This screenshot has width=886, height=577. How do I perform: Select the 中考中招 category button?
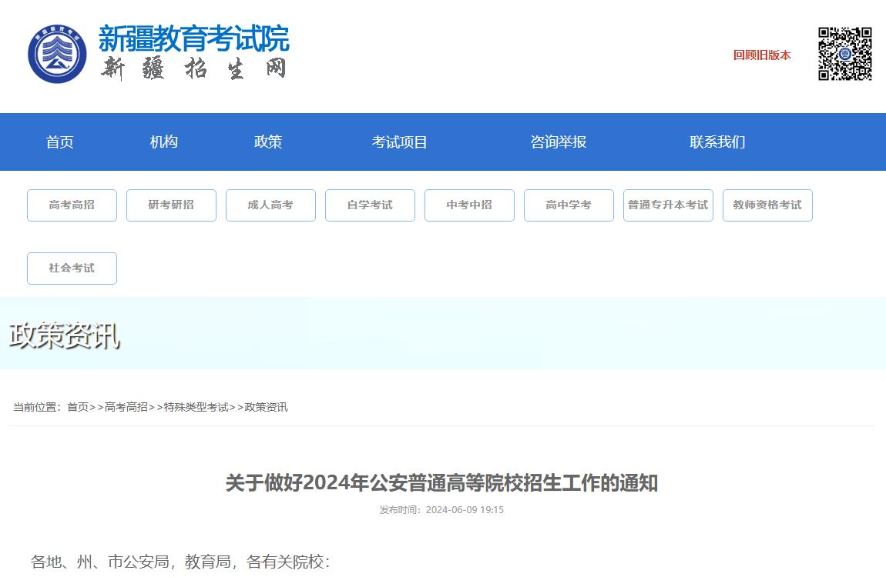pyautogui.click(x=469, y=205)
